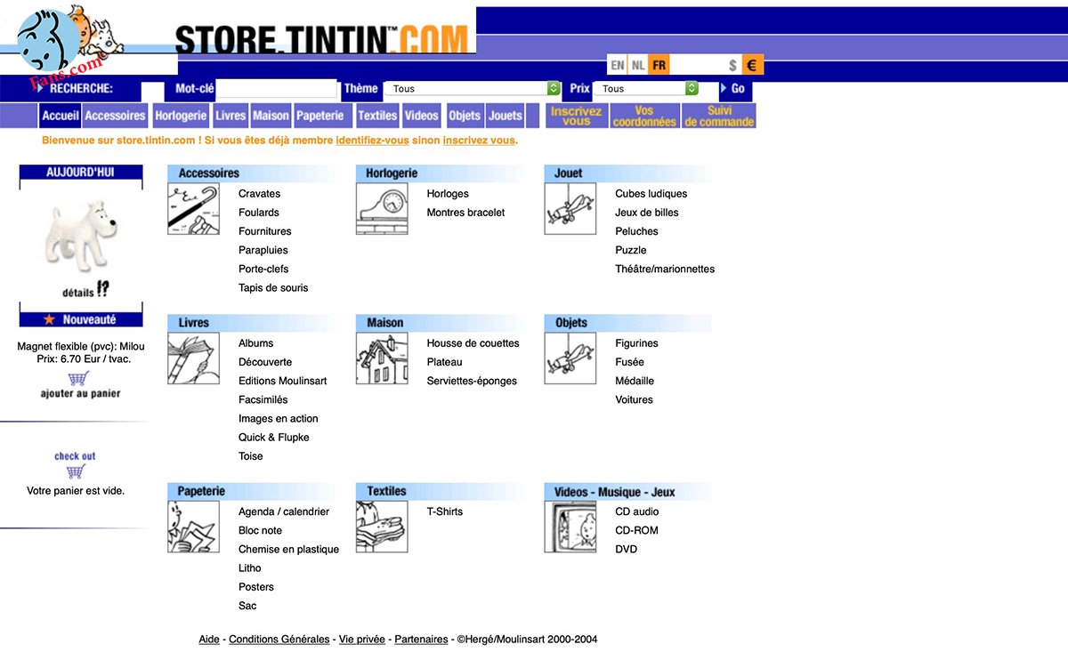Click the Papeterie category illustration icon

[193, 527]
